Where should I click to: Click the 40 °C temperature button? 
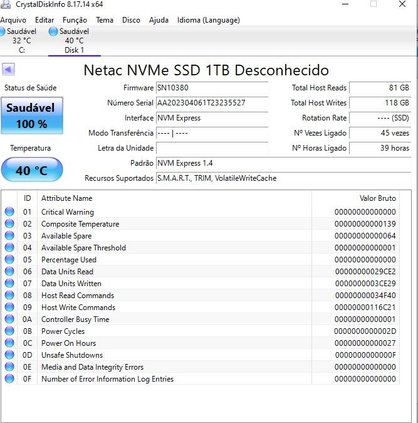coord(32,169)
